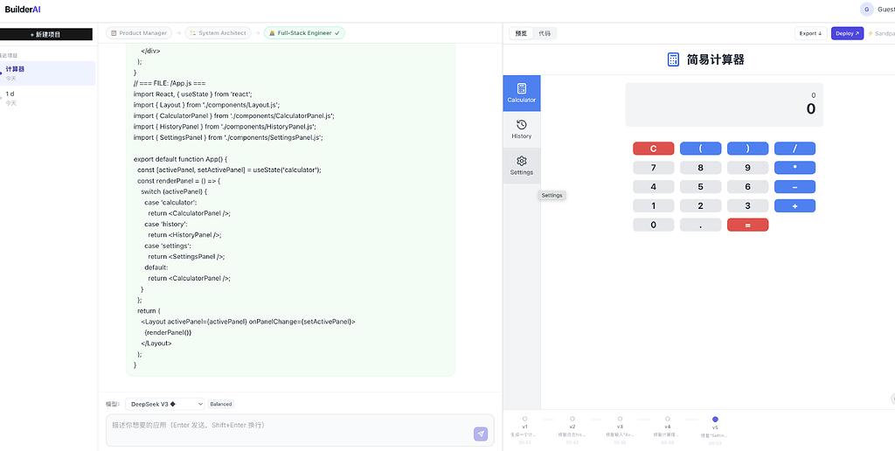
Task: Click the close parenthesis key
Action: tap(748, 149)
